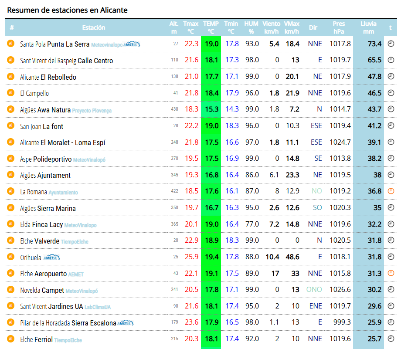Click the # column header
Viewport: 401px width, 349px height.
12,27
